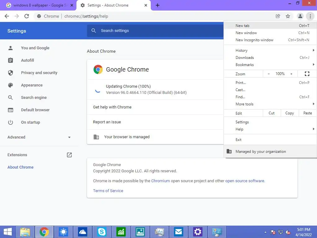Open a New Incognito window

point(270,40)
